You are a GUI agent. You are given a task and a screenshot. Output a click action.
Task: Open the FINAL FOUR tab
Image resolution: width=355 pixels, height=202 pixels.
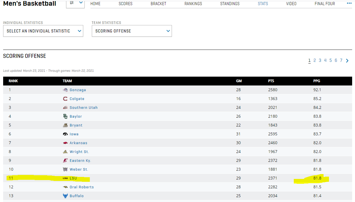(x=325, y=4)
